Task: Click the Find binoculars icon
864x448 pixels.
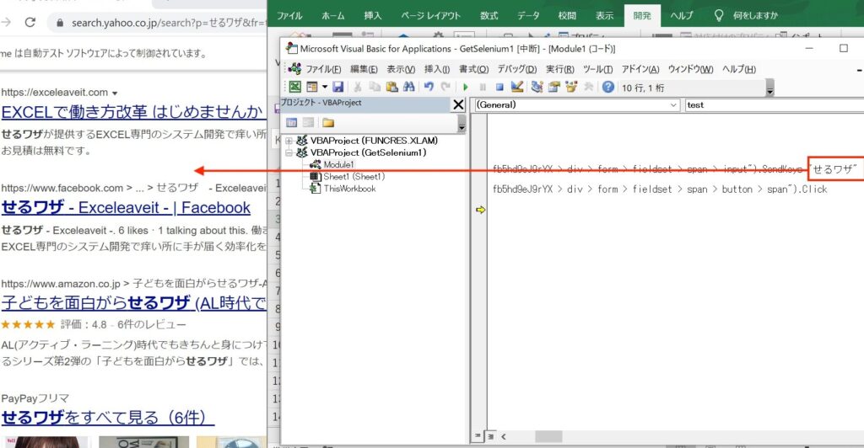Action: click(x=409, y=87)
